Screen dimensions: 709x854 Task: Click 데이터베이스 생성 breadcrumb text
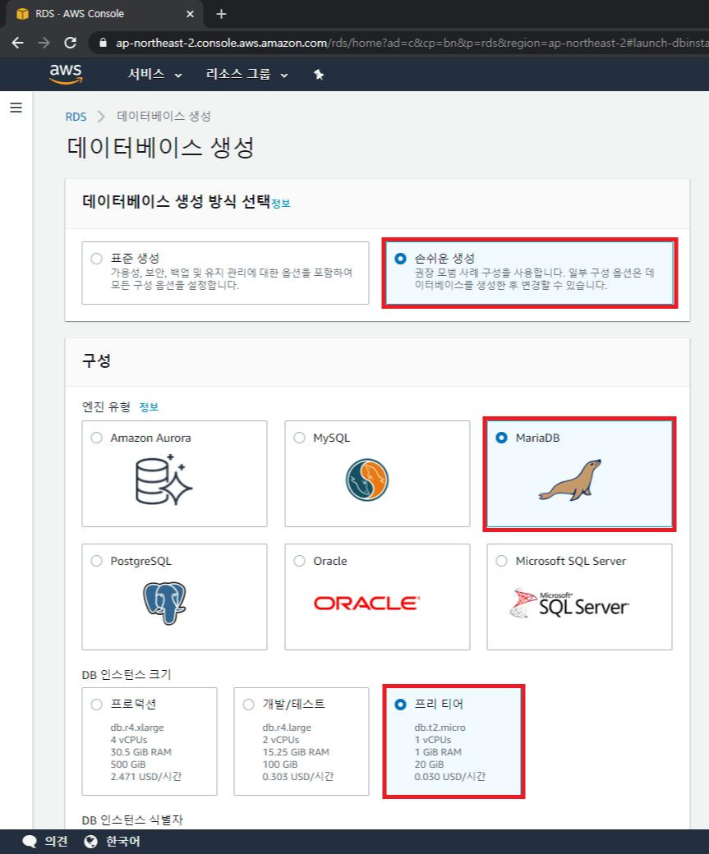(x=164, y=116)
